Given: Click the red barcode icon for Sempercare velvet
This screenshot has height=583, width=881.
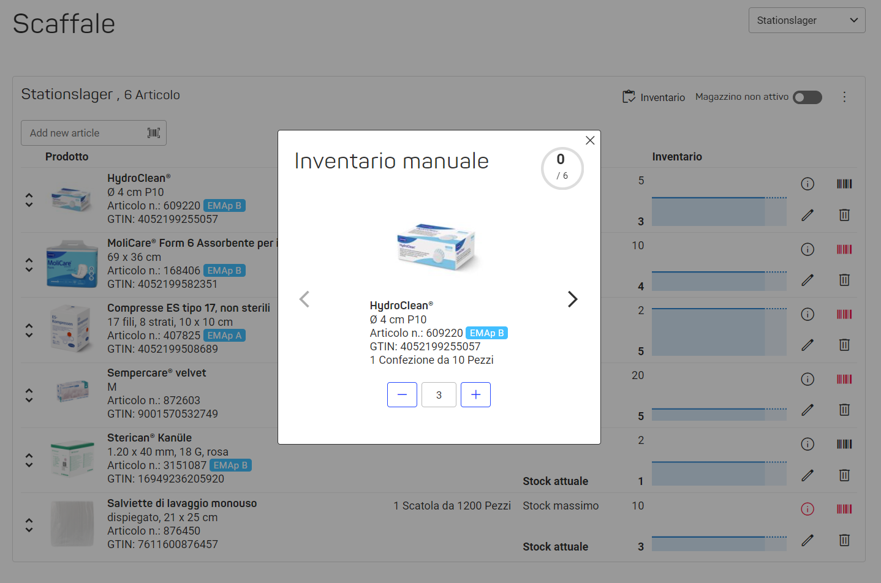Looking at the screenshot, I should (x=844, y=379).
